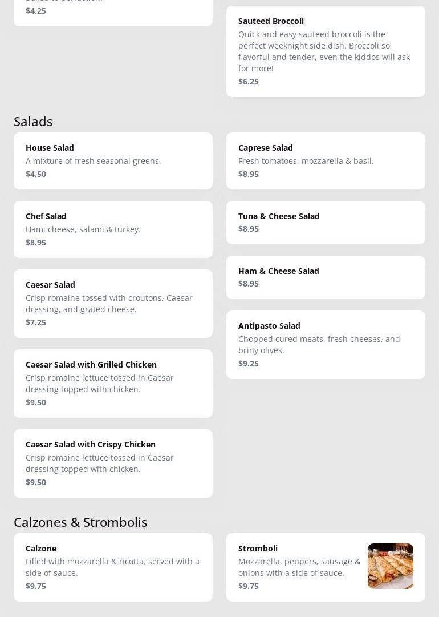This screenshot has width=439, height=617.
Task: Open the Stromboli photo thumbnail
Action: (x=390, y=566)
